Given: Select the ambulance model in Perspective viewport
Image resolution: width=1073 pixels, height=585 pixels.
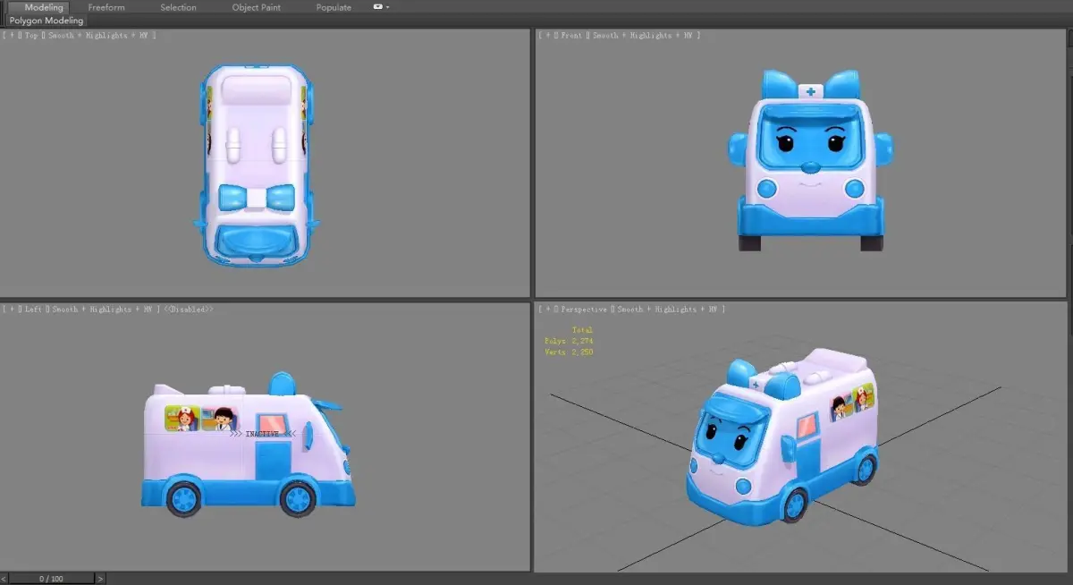Looking at the screenshot, I should click(782, 438).
